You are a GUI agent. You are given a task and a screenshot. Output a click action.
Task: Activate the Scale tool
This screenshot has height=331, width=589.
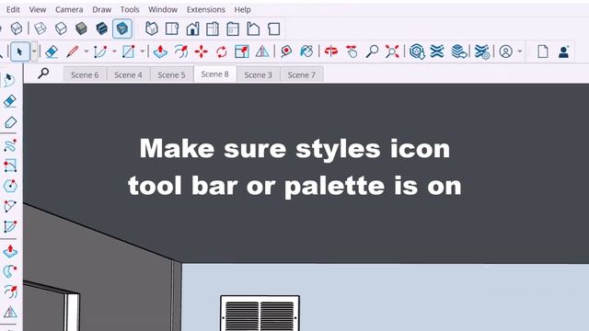(x=242, y=51)
